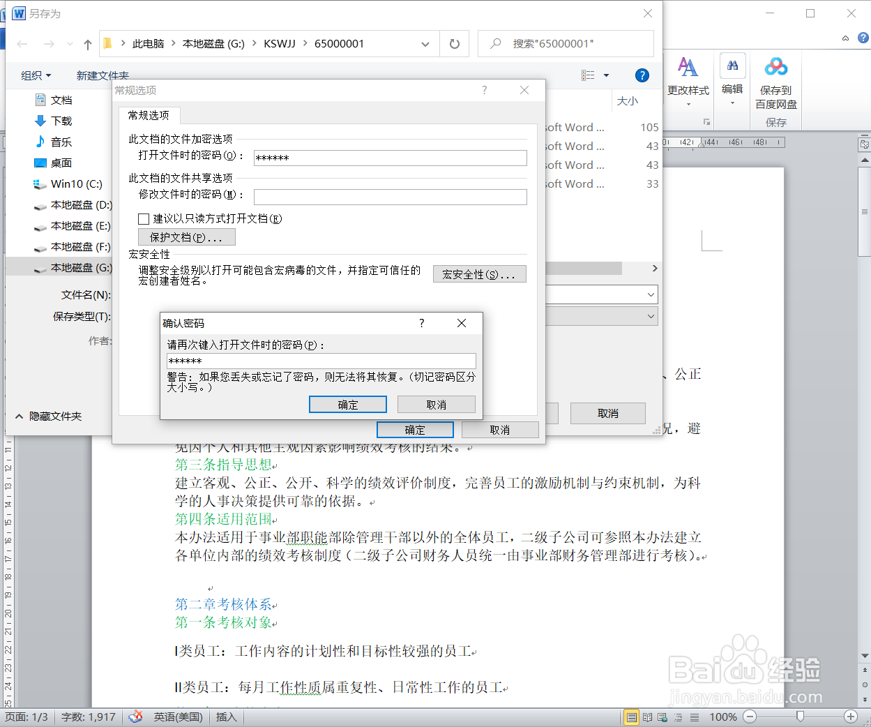
Task: Open the Help question mark icon
Action: pyautogui.click(x=641, y=75)
